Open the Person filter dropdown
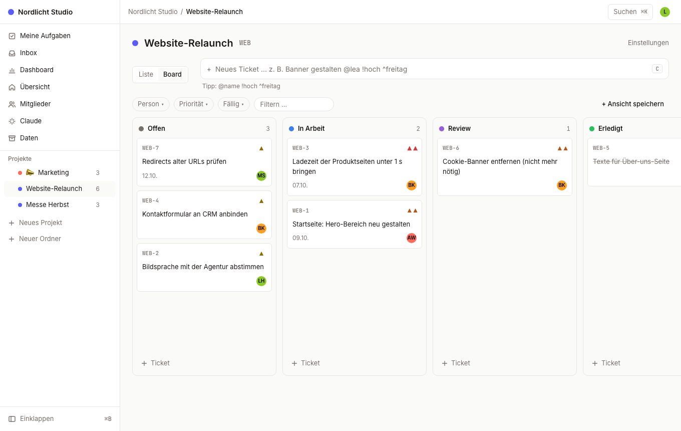The width and height of the screenshot is (681, 431). [151, 104]
